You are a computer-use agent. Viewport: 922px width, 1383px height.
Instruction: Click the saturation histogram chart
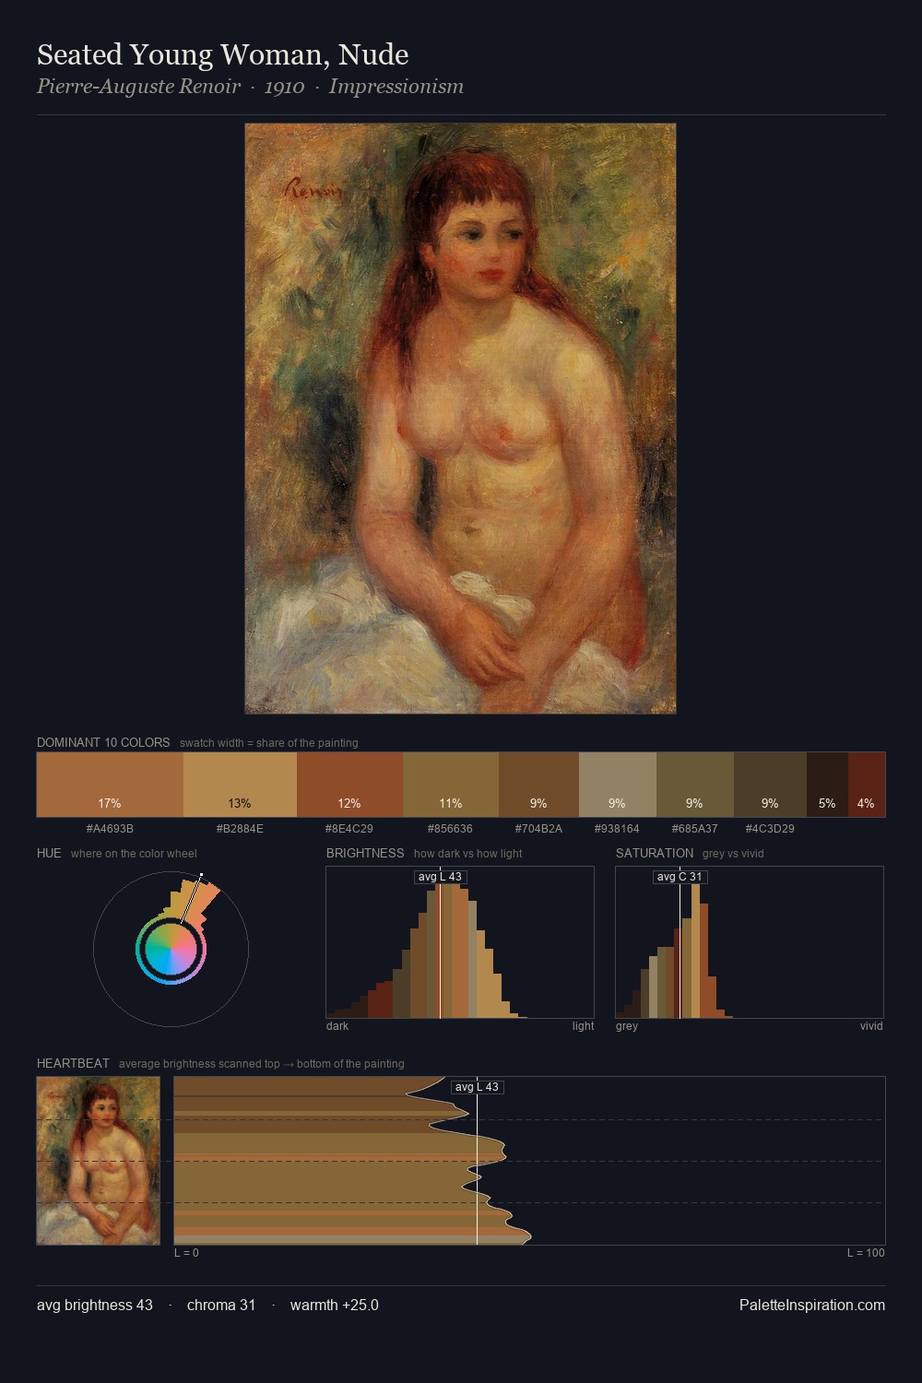[750, 942]
